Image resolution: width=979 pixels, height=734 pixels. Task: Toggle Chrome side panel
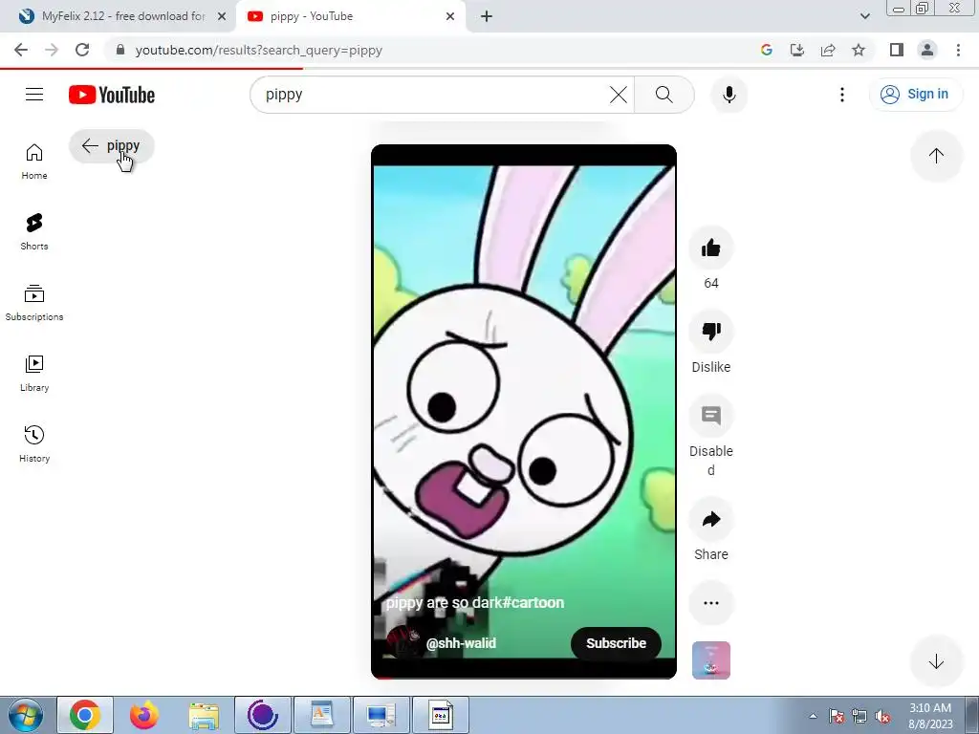coord(897,50)
